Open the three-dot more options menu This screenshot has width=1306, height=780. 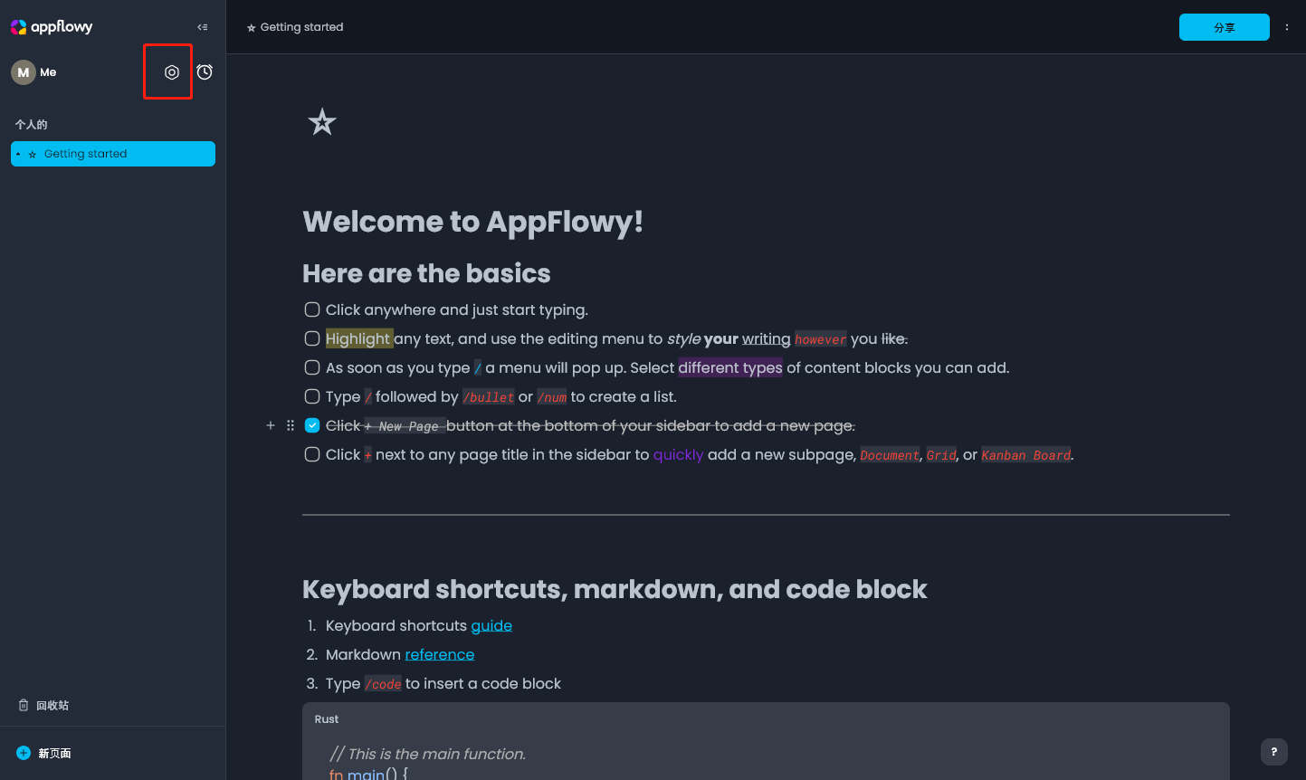click(1287, 27)
